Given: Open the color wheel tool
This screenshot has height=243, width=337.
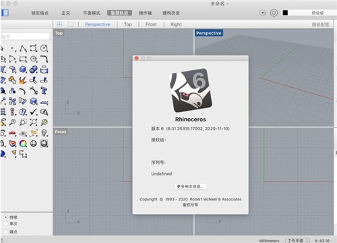Looking at the screenshot, I should 23,144.
